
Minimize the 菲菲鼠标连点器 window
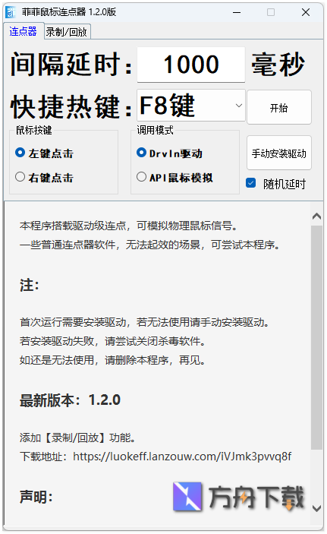pos(237,12)
